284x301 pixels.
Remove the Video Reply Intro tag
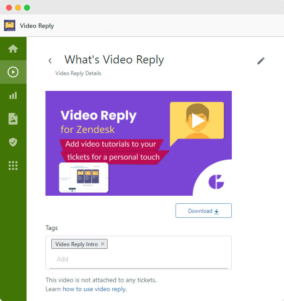click(103, 244)
